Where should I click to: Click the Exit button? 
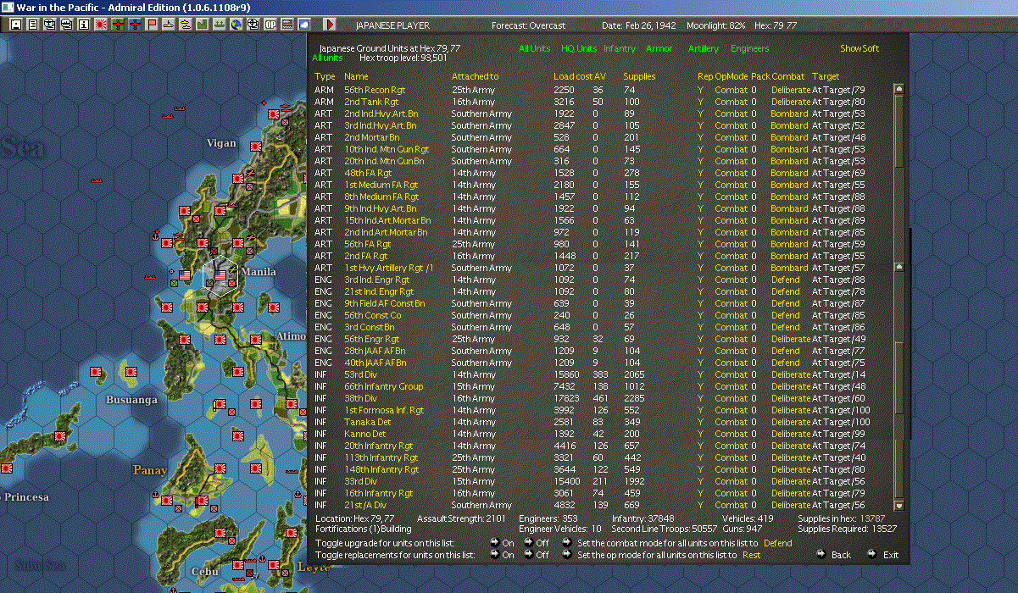point(891,555)
